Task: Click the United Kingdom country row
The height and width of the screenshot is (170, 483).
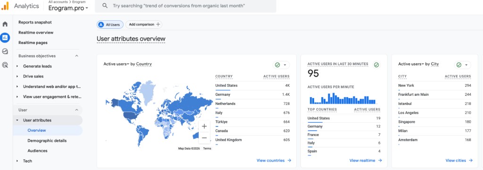Action: [252, 140]
